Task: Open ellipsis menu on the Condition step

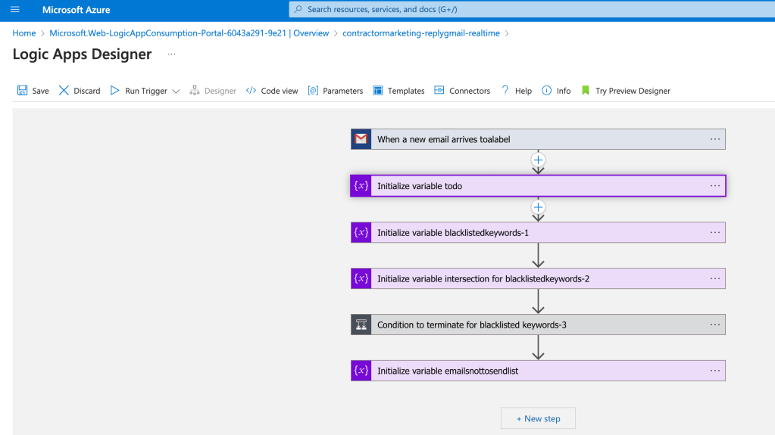Action: [714, 325]
